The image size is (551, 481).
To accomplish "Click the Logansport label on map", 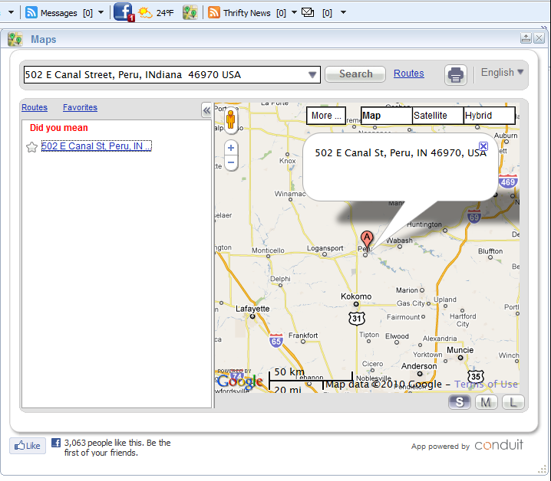I will [325, 248].
